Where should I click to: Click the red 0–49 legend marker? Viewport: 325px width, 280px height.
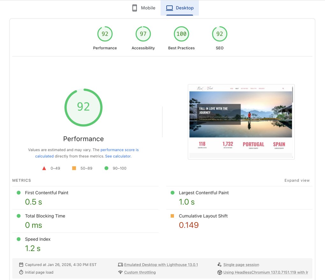[44, 168]
